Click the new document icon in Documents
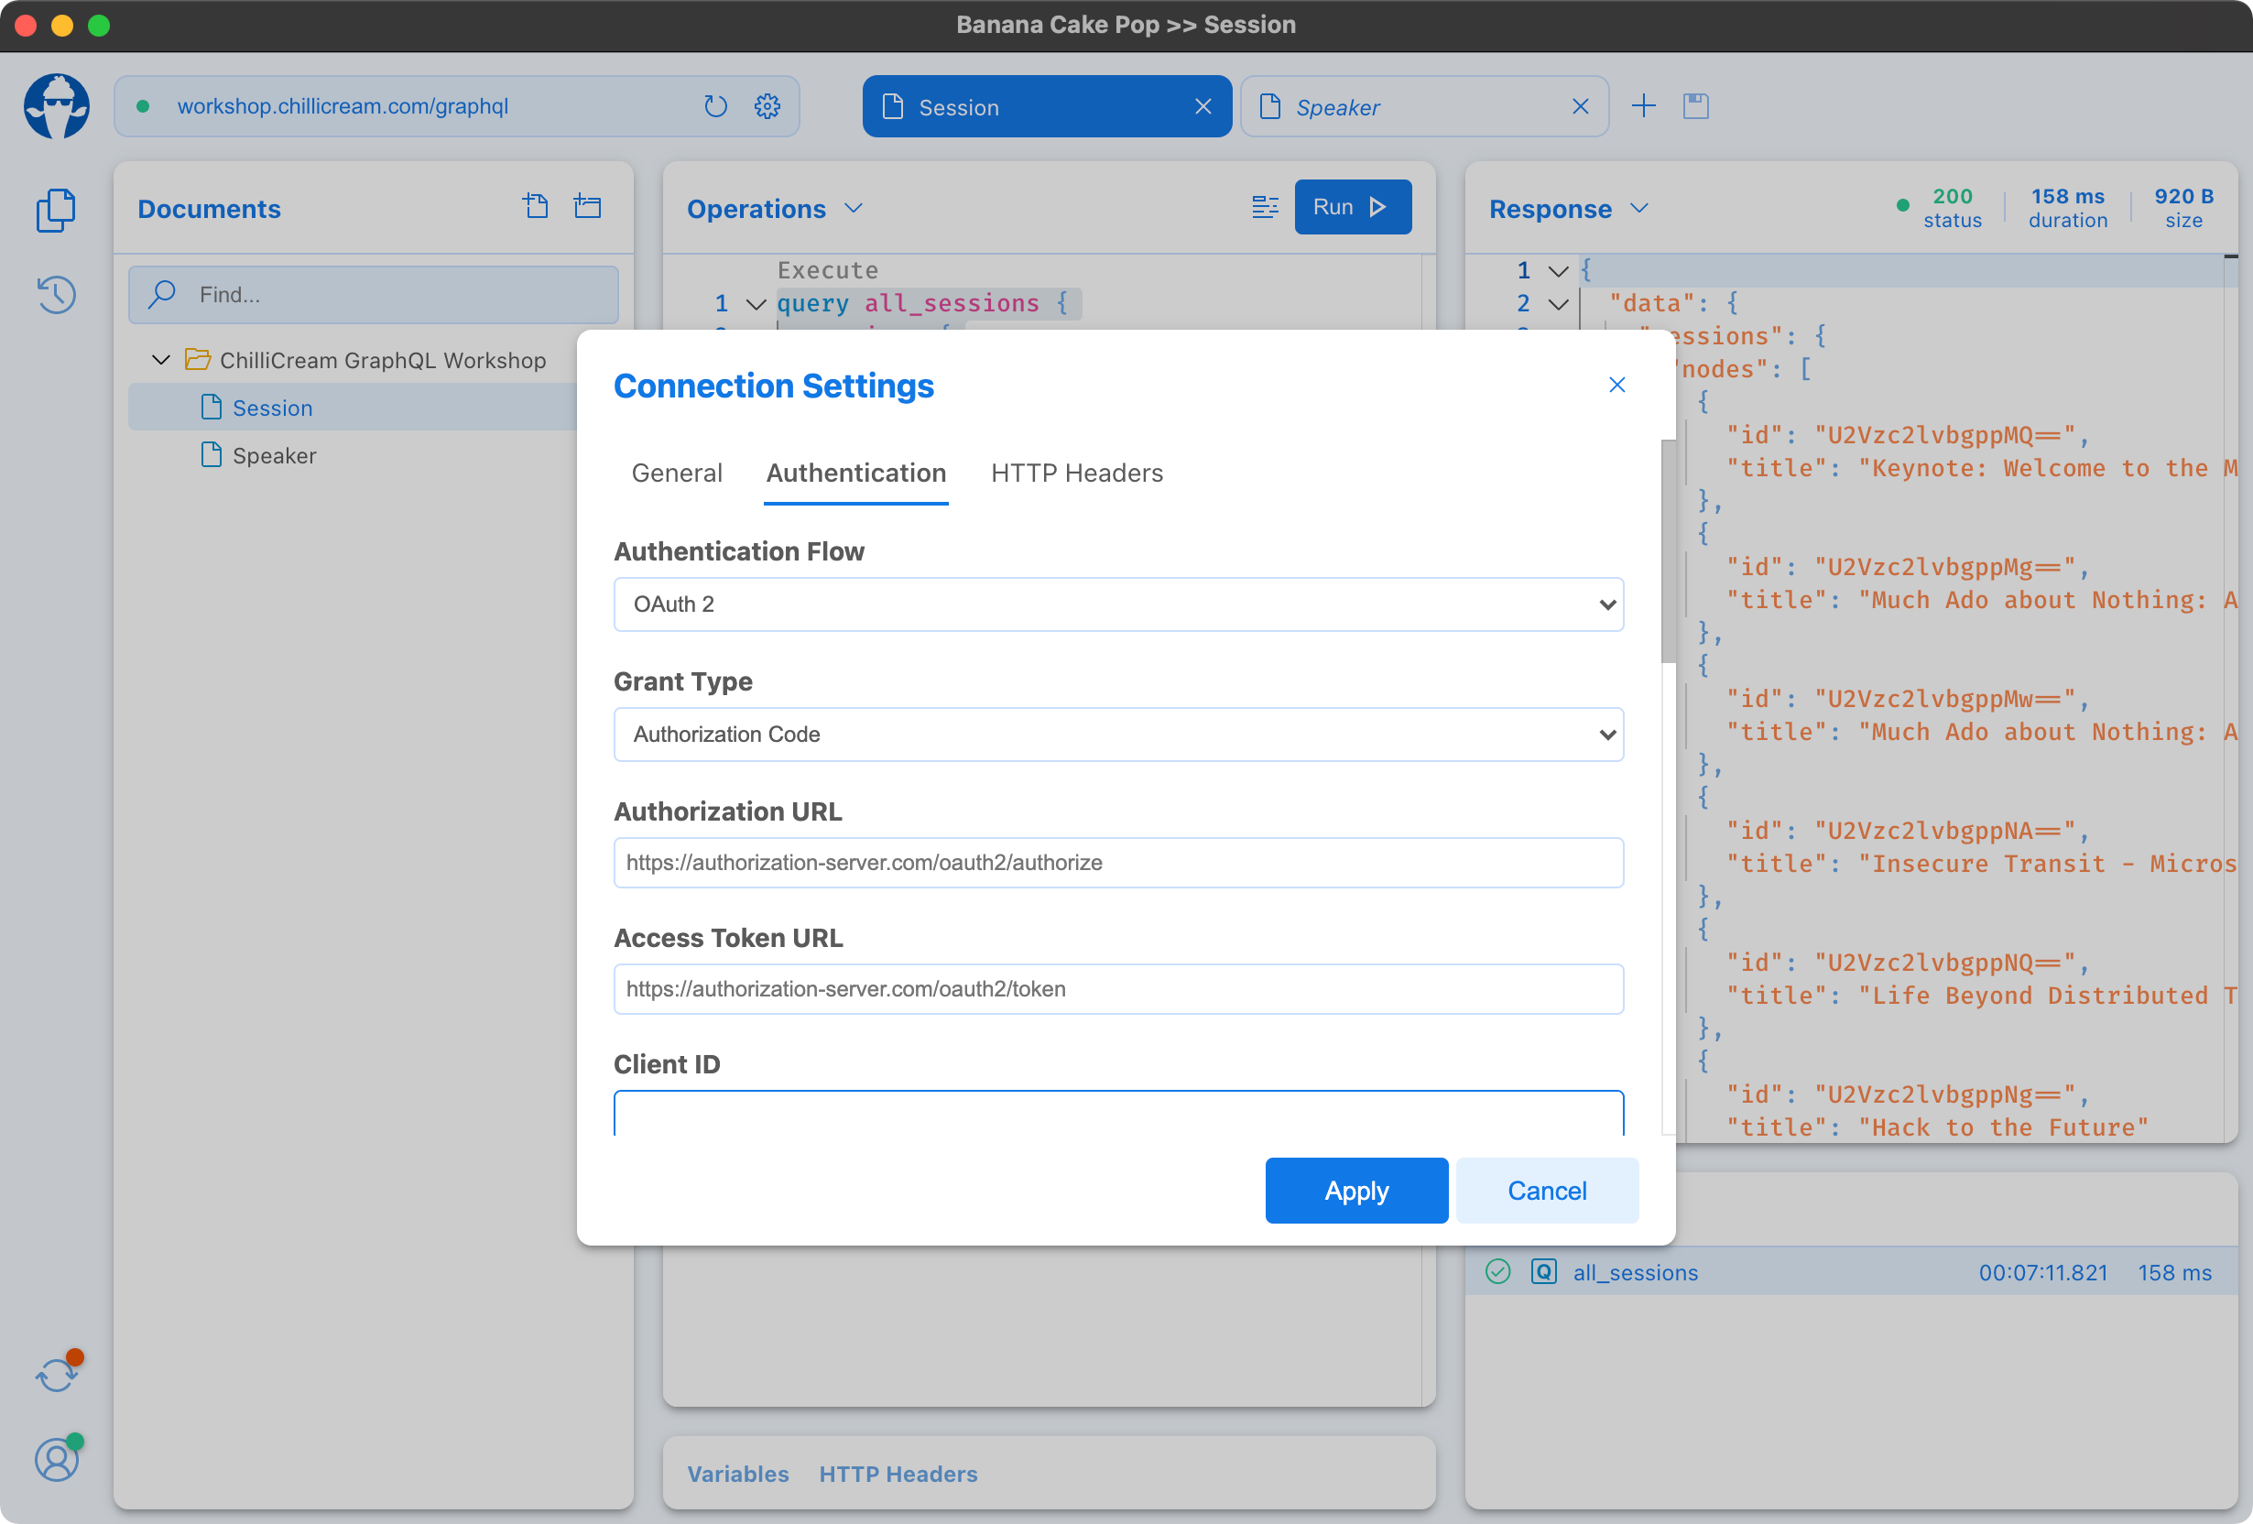 pos(536,206)
